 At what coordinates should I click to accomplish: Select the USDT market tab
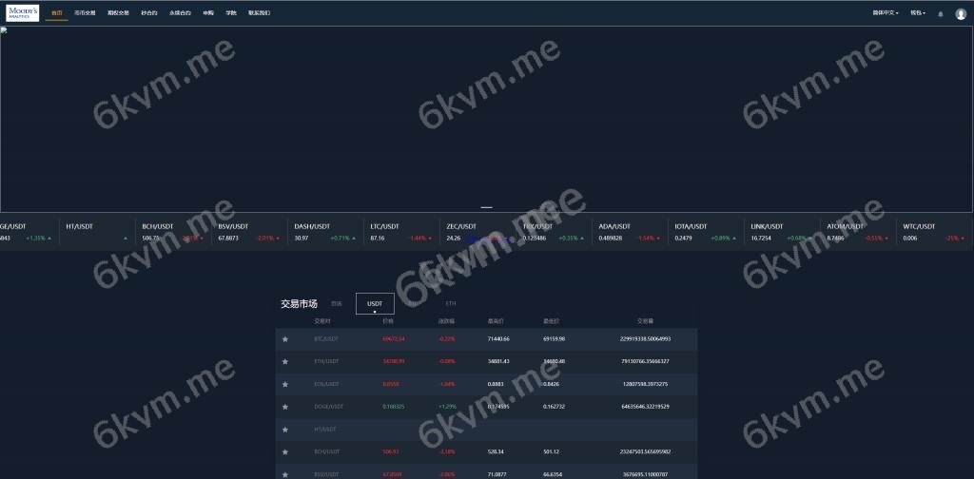click(x=375, y=304)
